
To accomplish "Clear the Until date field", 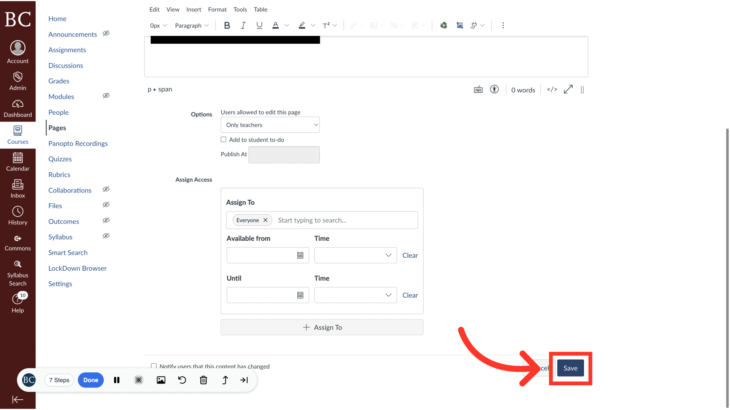I will pyautogui.click(x=410, y=295).
